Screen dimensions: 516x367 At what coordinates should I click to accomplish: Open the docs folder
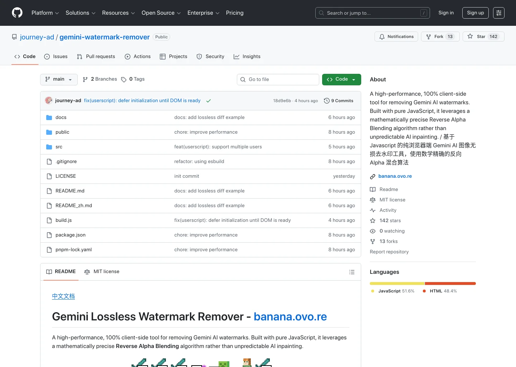tap(61, 118)
